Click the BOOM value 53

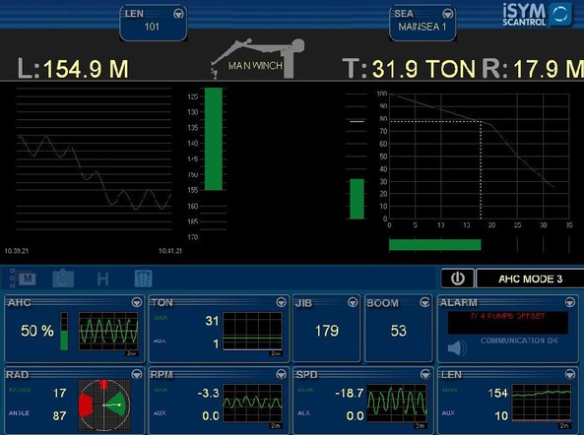(x=399, y=331)
